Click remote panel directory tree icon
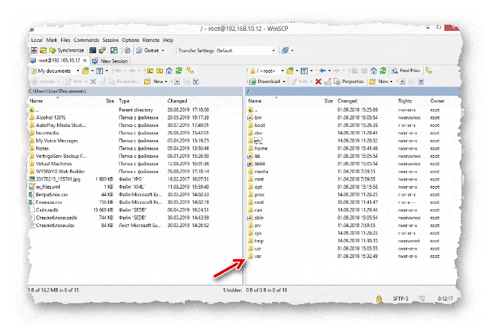 point(429,71)
